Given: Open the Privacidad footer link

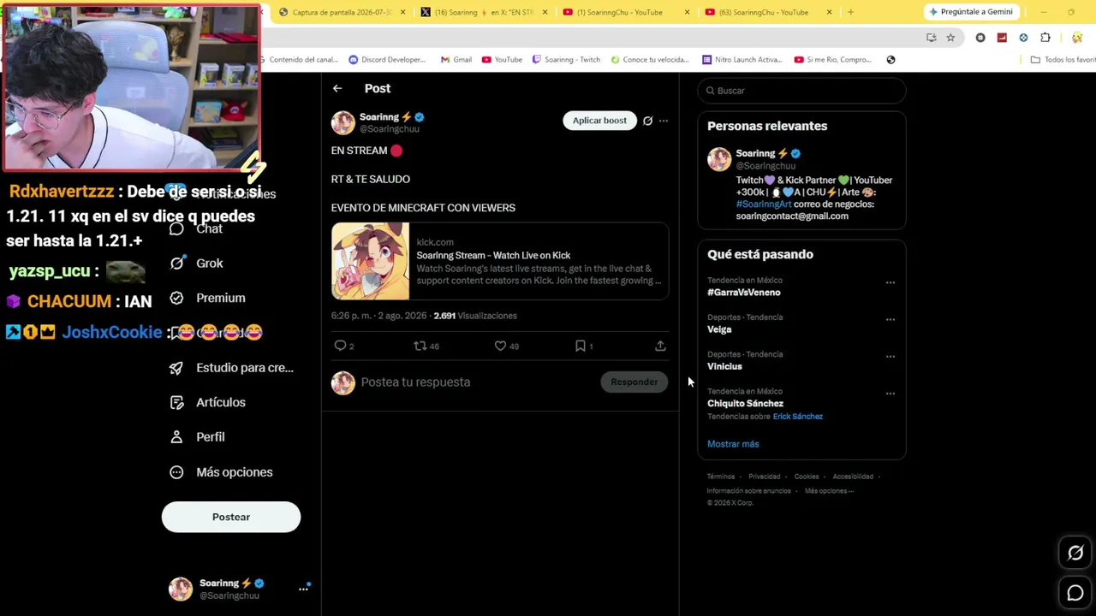Looking at the screenshot, I should click(765, 477).
